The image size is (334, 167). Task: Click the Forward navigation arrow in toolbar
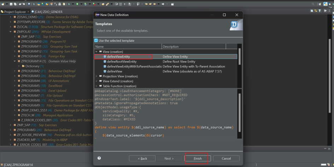pos(163,4)
